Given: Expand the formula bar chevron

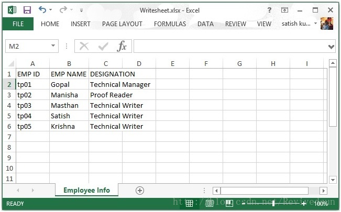Looking at the screenshot, I should tap(331, 47).
